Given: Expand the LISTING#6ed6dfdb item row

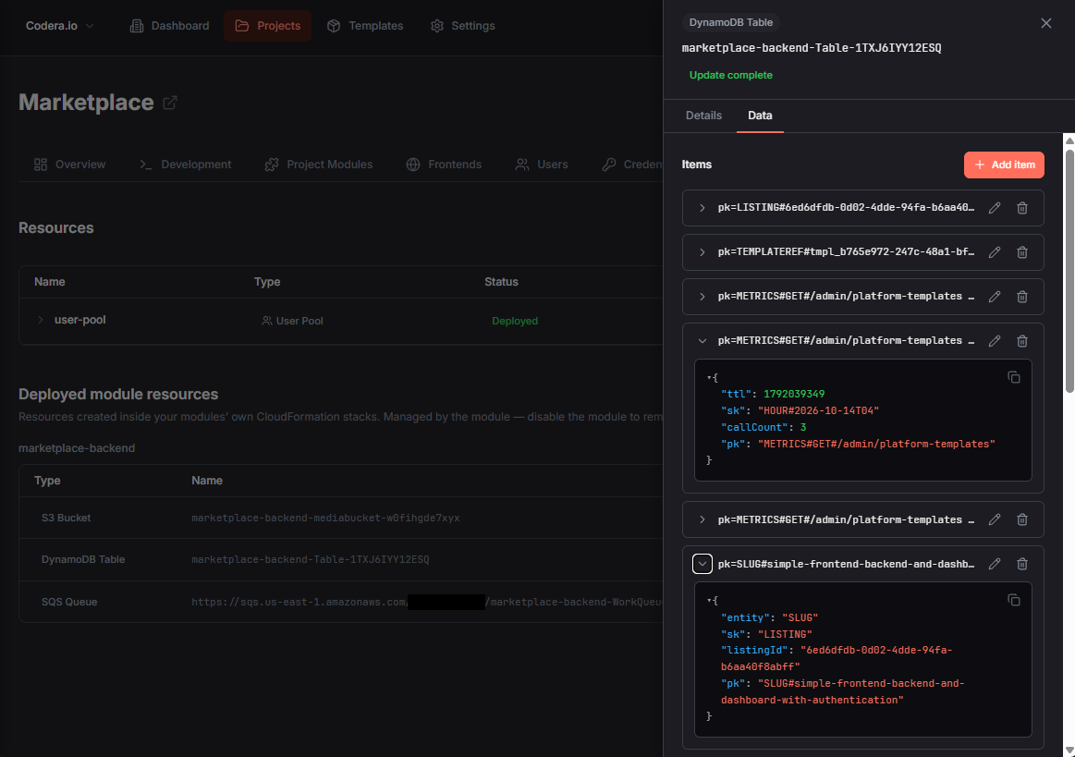Looking at the screenshot, I should [702, 208].
